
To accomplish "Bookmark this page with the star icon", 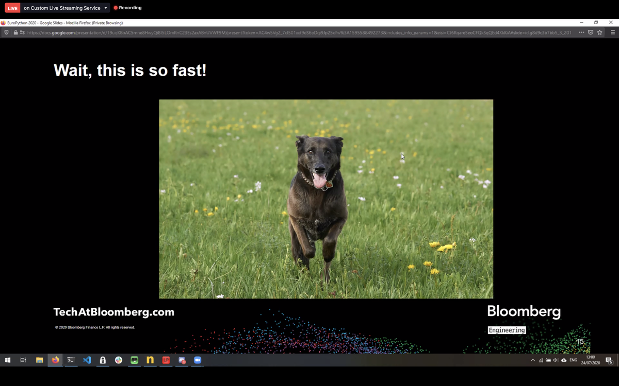I will (x=599, y=32).
